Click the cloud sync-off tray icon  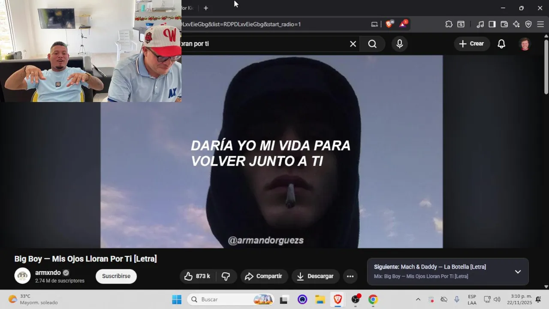click(x=444, y=300)
